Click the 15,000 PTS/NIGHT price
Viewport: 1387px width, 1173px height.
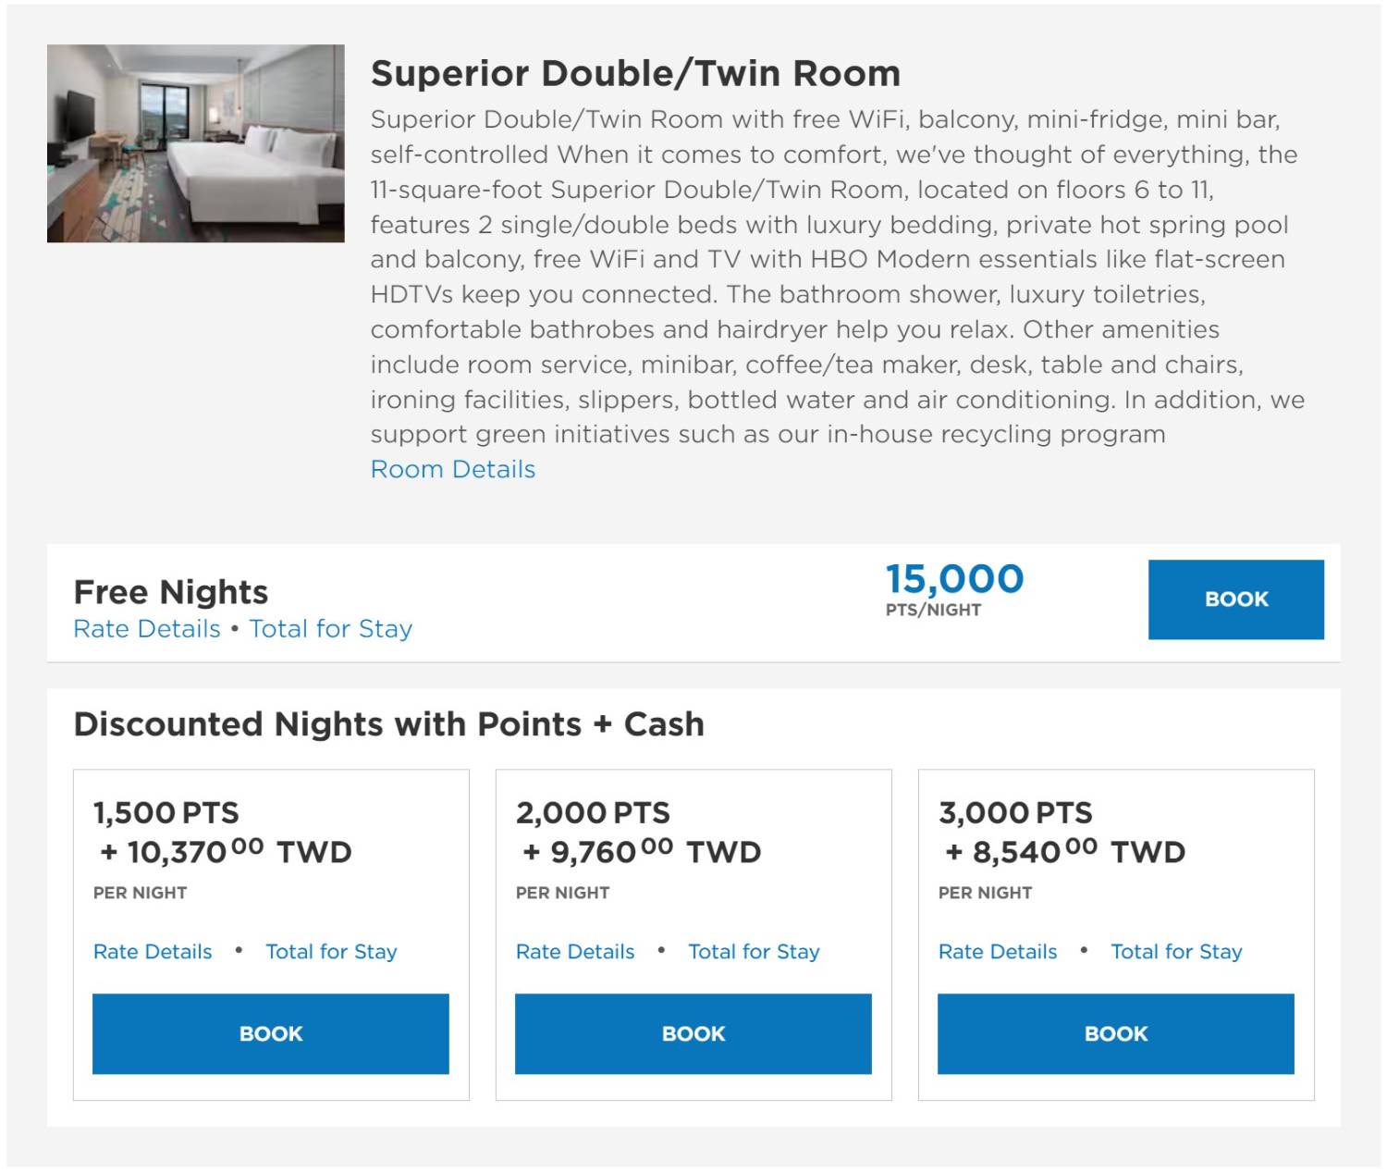pos(954,589)
